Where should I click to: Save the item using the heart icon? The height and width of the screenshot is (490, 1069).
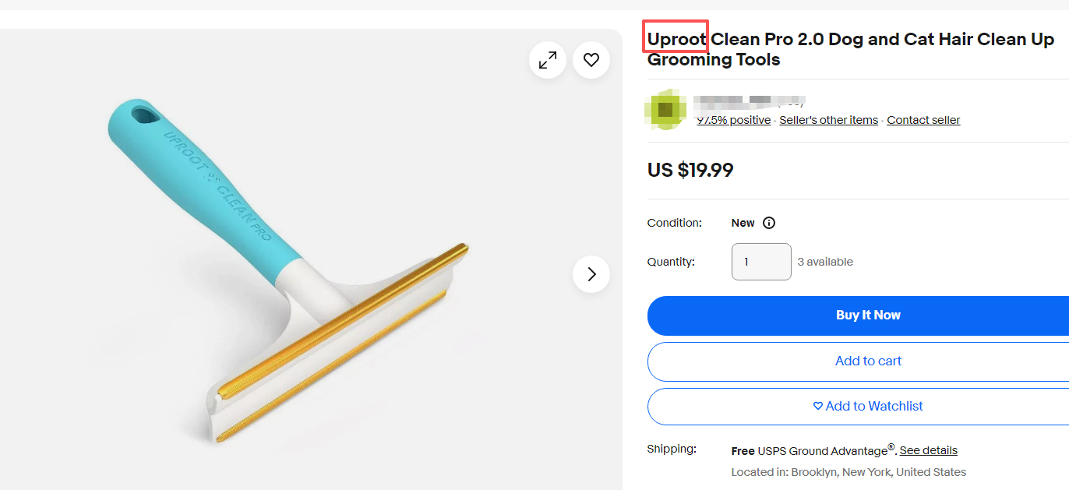(x=591, y=59)
